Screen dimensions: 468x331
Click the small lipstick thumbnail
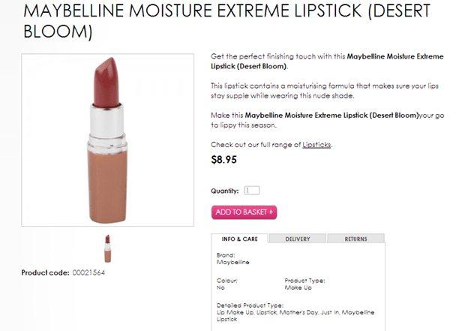[x=108, y=248]
